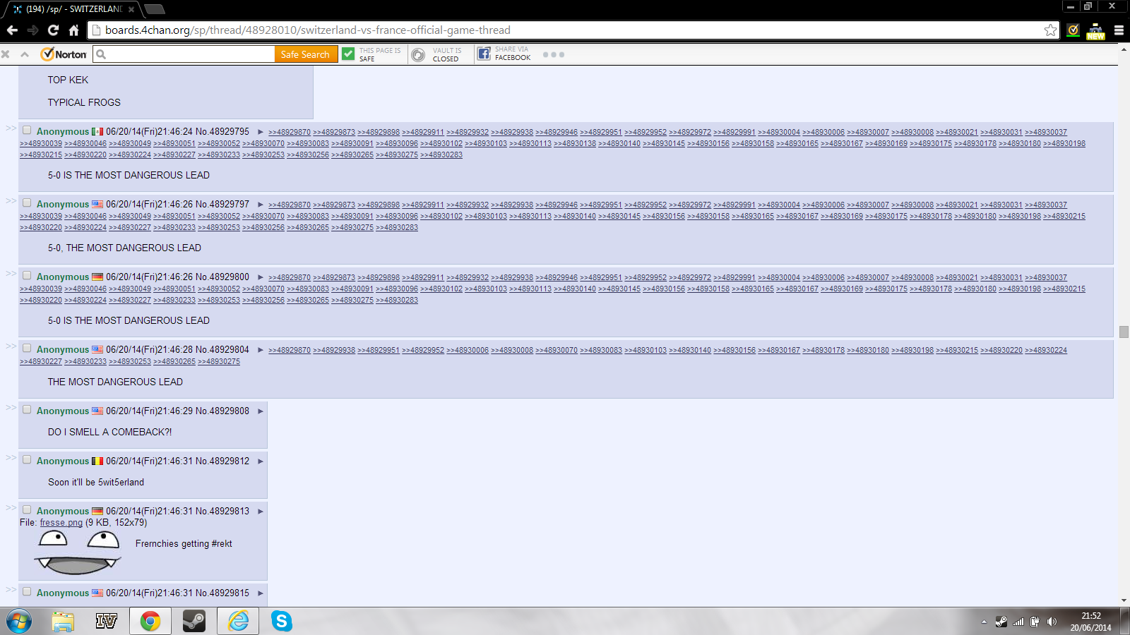Tick the checkbox on post No.48929808
This screenshot has height=635, width=1130.
click(x=27, y=410)
